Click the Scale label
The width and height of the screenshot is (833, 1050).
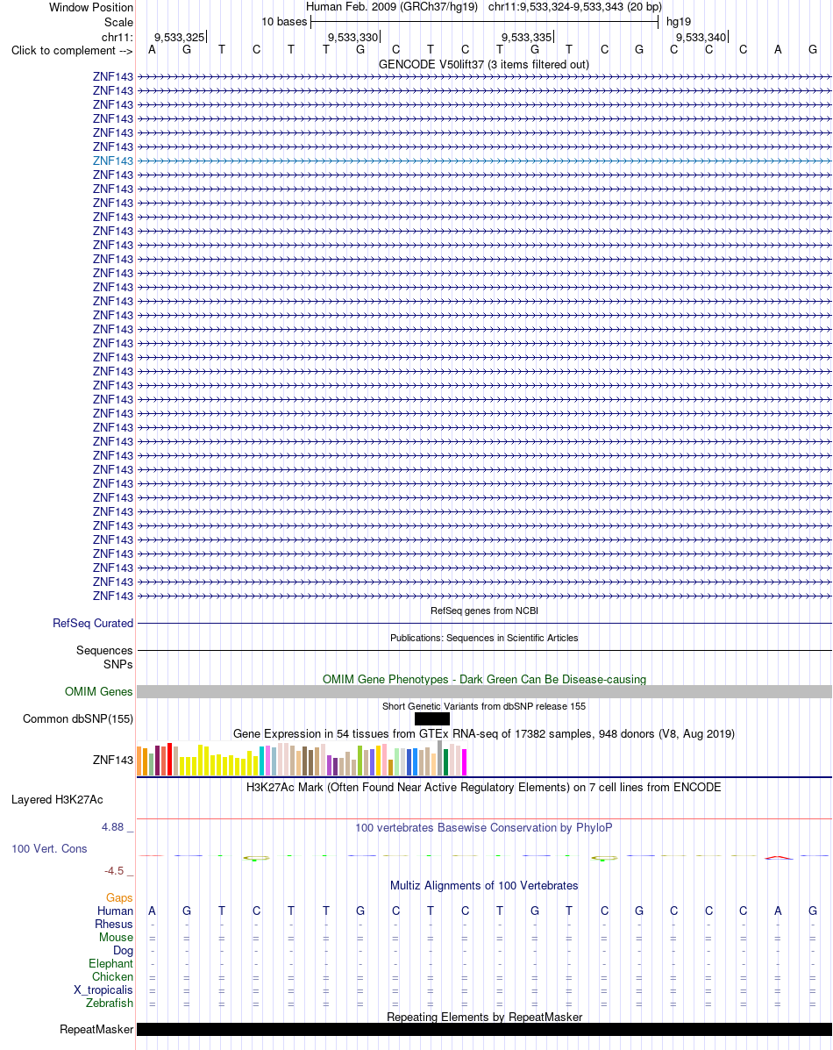(x=118, y=22)
